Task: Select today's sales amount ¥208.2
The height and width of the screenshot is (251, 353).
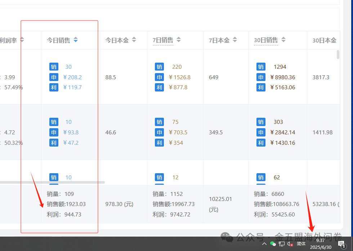Action: coord(72,77)
